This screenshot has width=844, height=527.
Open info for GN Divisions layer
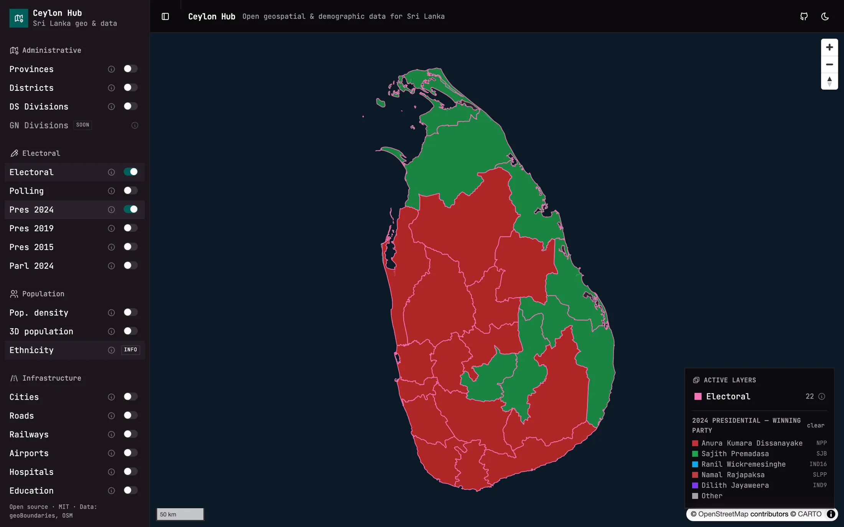(x=135, y=125)
